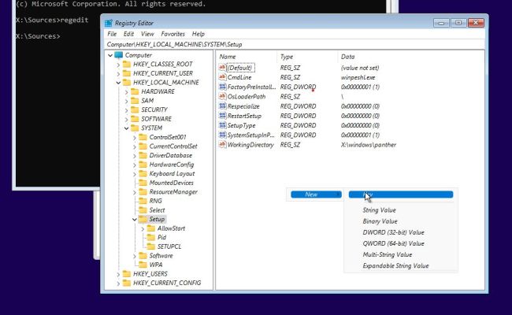Click the registry address bar path
Image resolution: width=512 pixels, height=315 pixels.
click(x=295, y=44)
